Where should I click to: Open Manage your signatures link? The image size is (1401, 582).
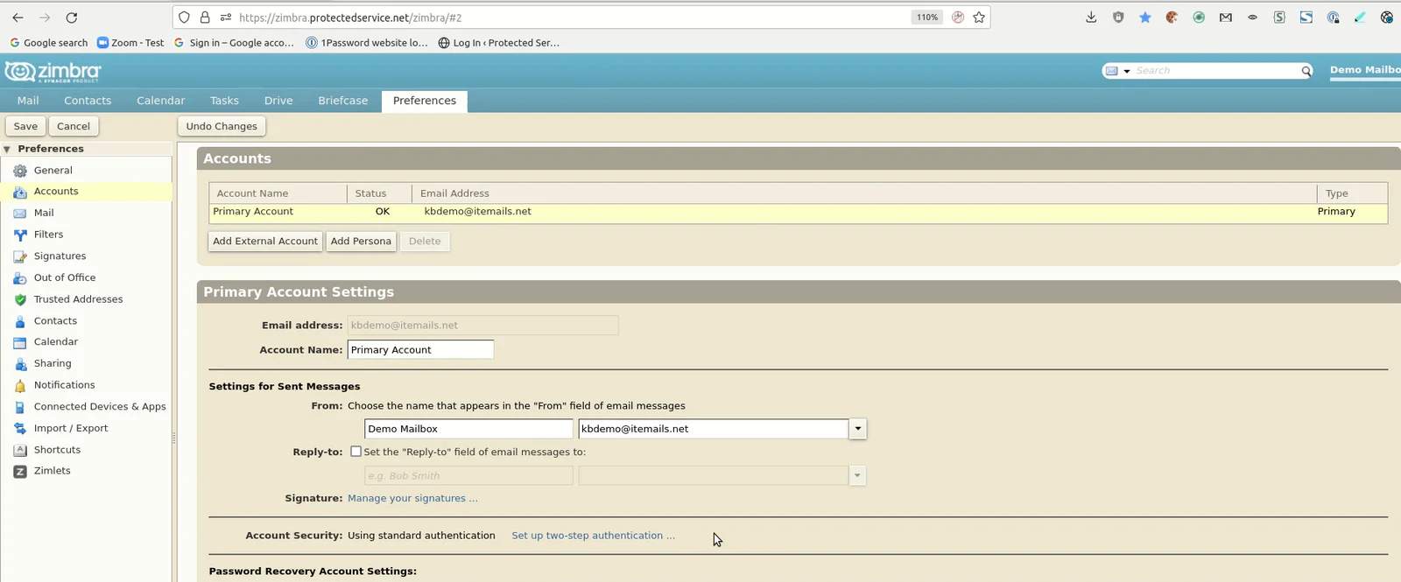[412, 499]
